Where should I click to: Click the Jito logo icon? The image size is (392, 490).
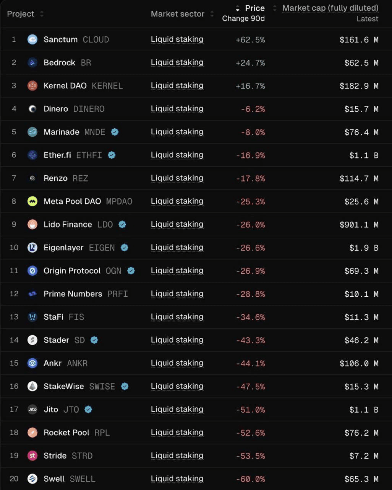click(32, 410)
